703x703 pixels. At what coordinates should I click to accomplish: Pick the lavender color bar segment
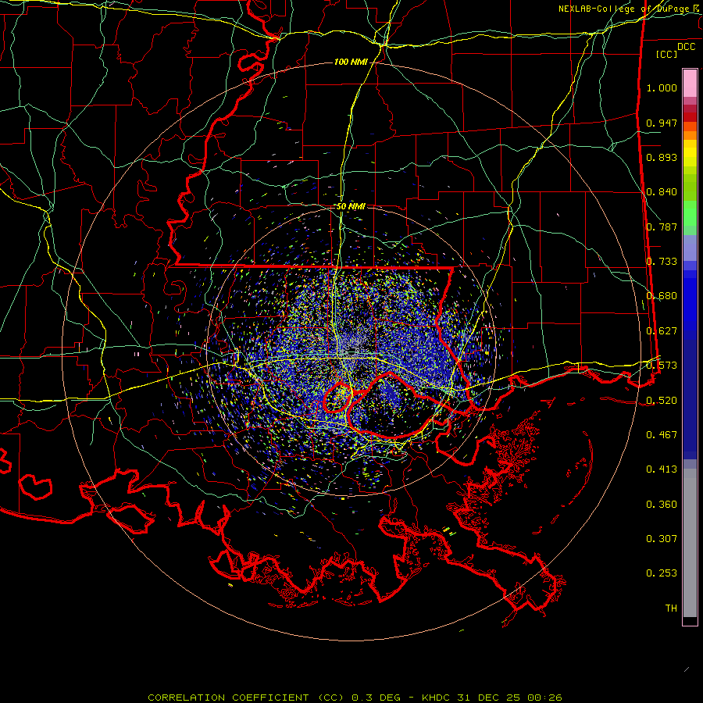(690, 248)
